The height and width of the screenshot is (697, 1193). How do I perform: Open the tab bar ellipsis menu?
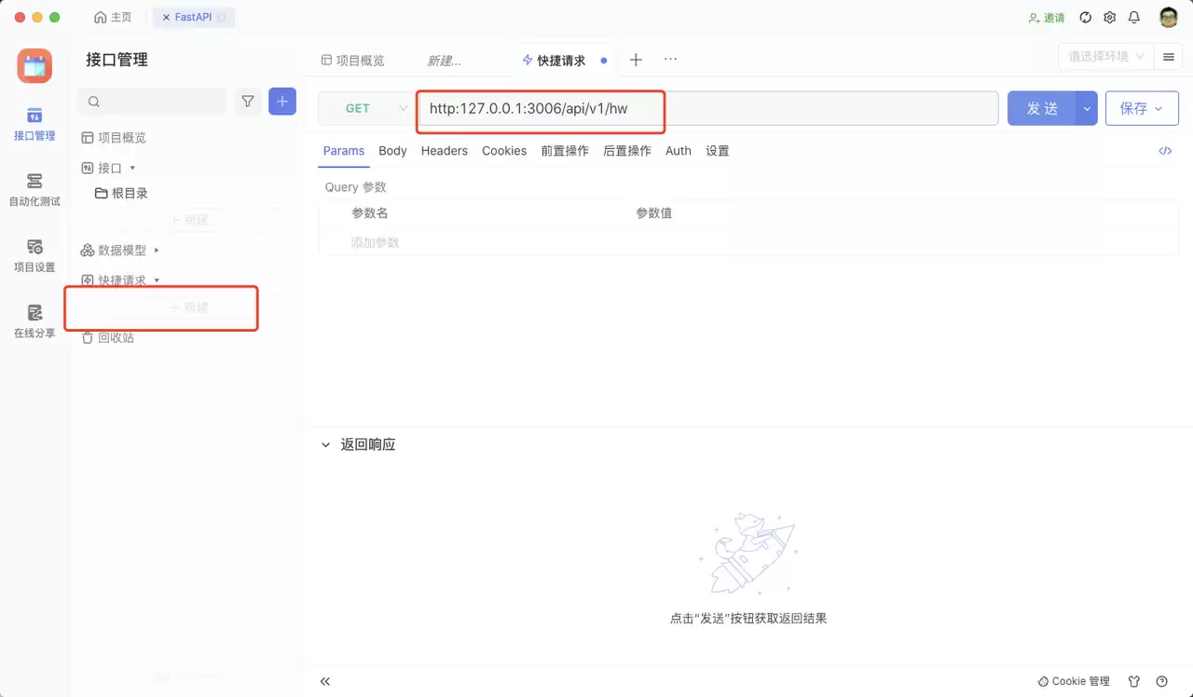tap(670, 59)
